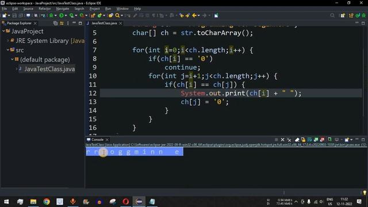
Task: Open the Run menu
Action: (108, 9)
